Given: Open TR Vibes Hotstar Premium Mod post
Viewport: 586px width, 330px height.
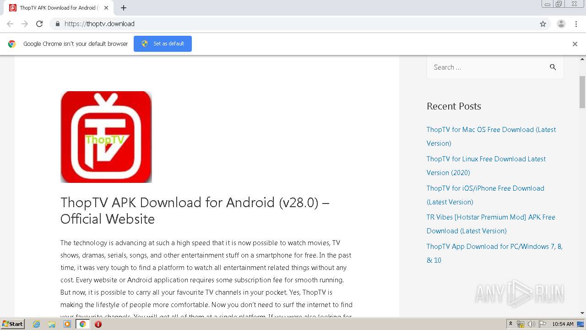Looking at the screenshot, I should pos(491,224).
